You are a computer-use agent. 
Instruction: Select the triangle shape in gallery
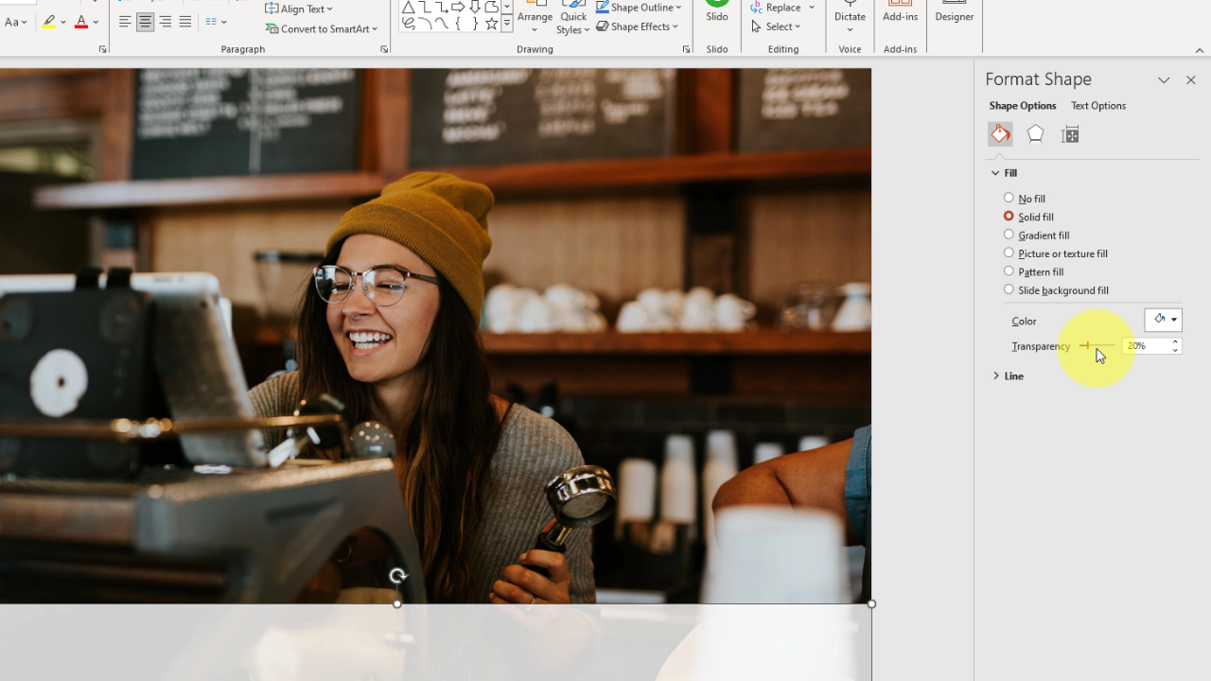click(x=408, y=7)
